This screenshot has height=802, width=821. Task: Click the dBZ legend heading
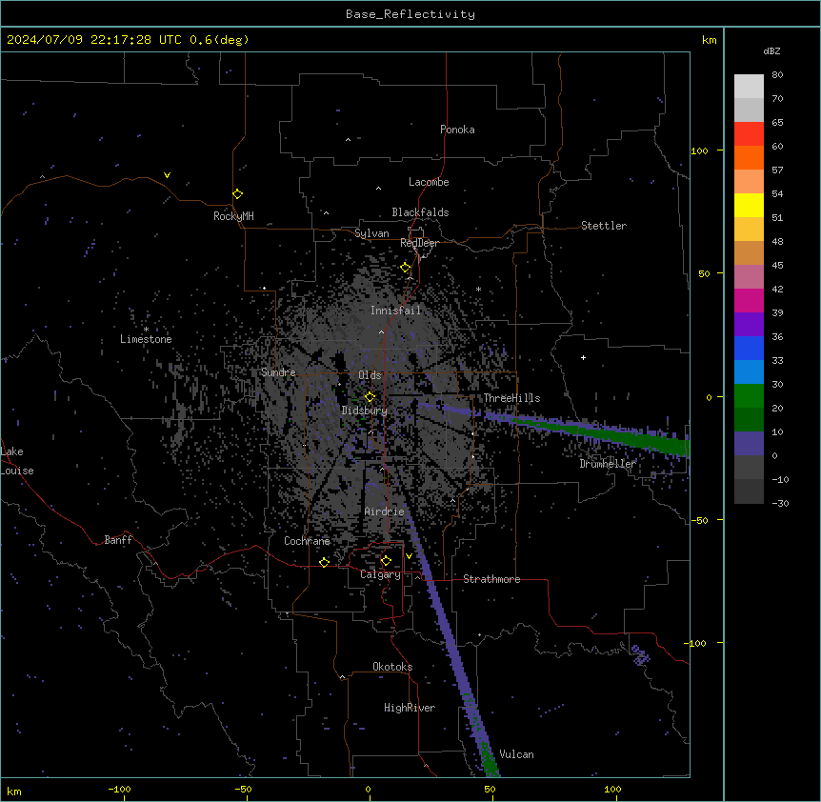(x=771, y=51)
